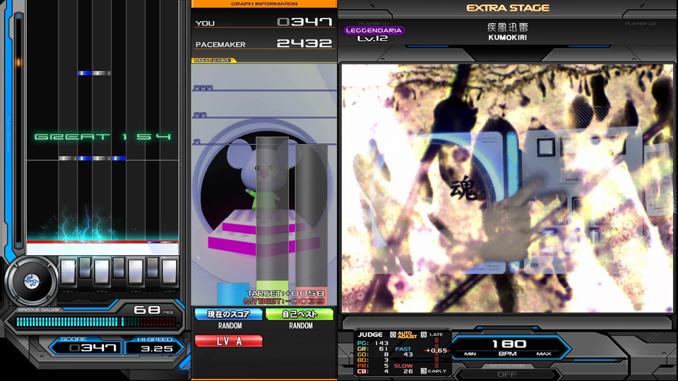Click the BD: 3 count
This screenshot has height=381, width=678.
373,360
